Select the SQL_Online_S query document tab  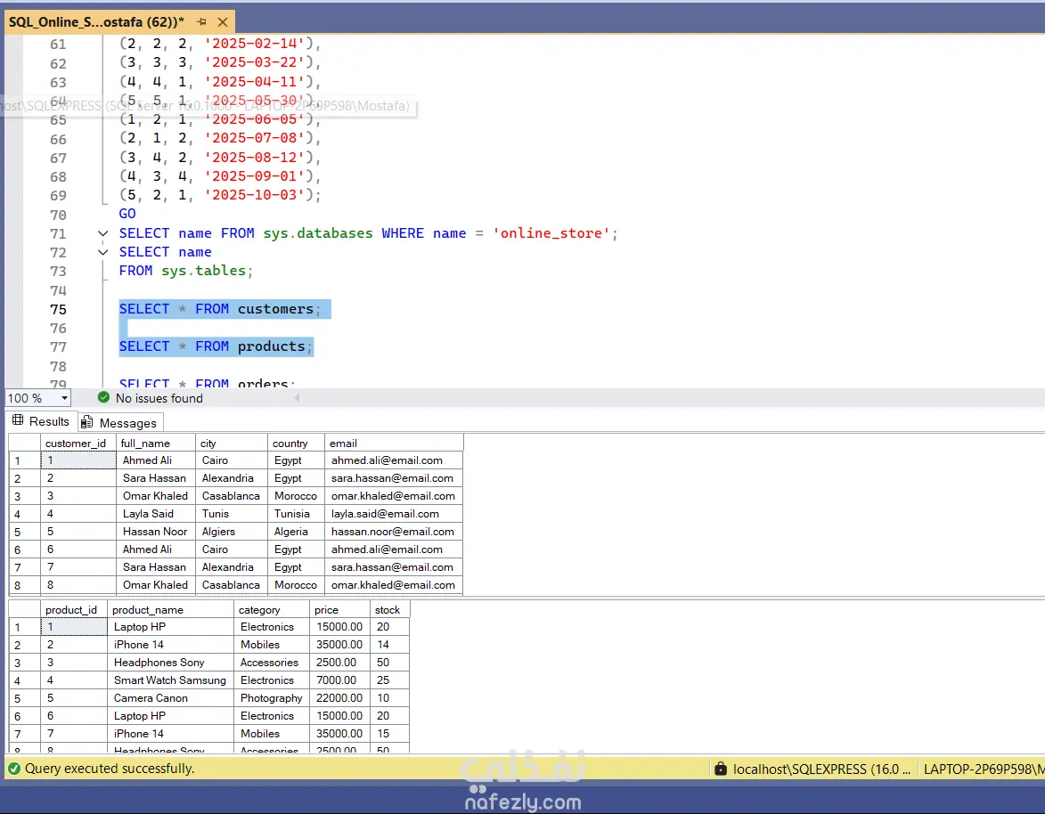pos(96,22)
